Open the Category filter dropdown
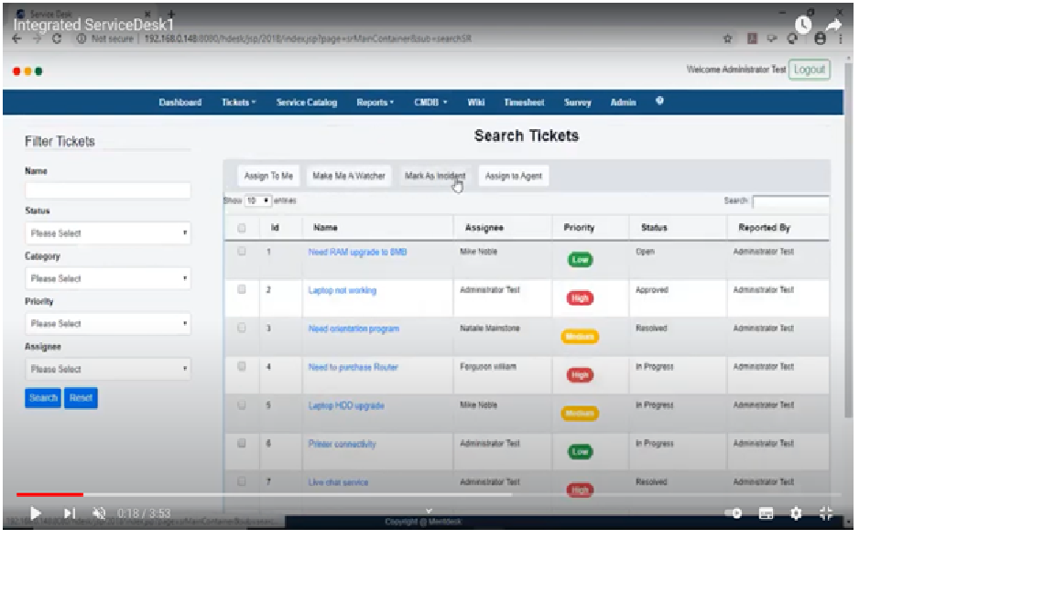 tap(108, 278)
